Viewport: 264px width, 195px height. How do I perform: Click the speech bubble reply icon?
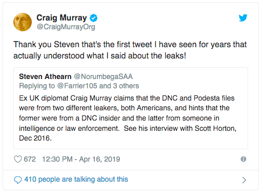pyautogui.click(x=18, y=180)
